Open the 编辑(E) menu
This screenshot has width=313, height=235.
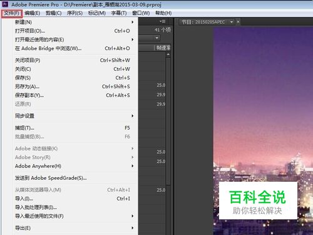point(33,13)
